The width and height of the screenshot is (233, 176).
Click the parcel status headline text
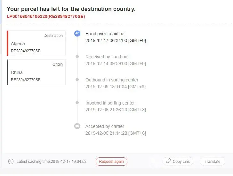click(x=71, y=9)
